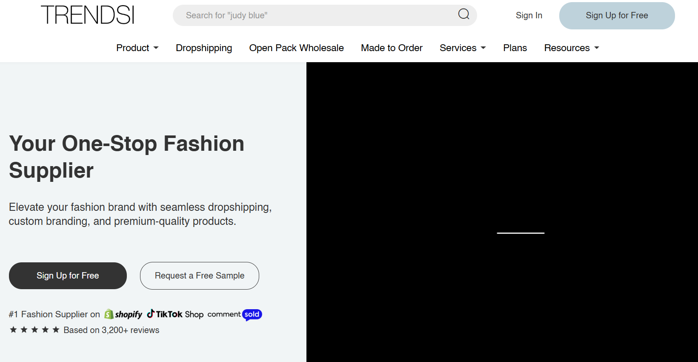The width and height of the screenshot is (698, 362).
Task: Click the TikTok Shop logo
Action: click(x=175, y=314)
